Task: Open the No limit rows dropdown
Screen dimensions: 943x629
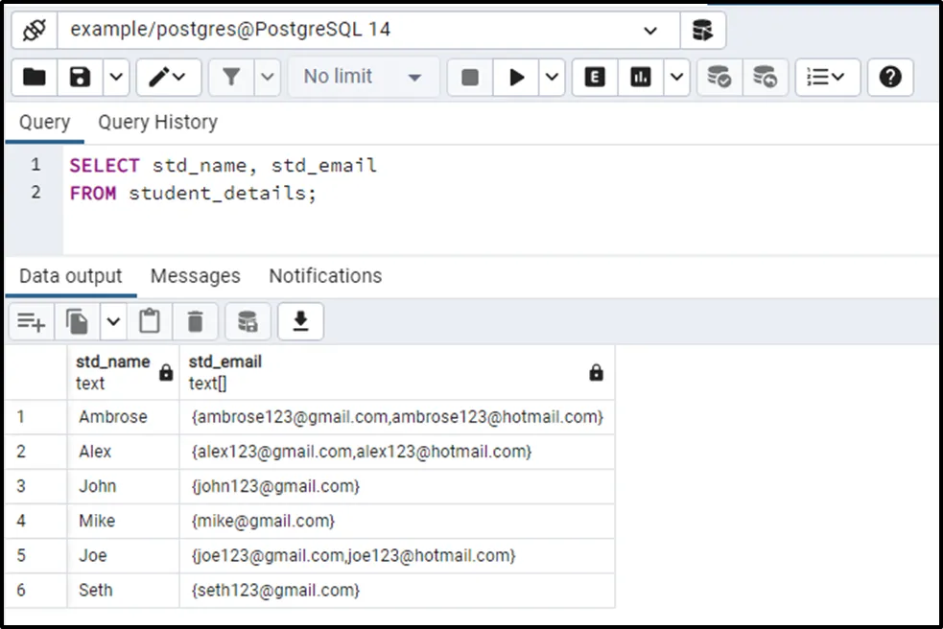Action: [x=414, y=78]
